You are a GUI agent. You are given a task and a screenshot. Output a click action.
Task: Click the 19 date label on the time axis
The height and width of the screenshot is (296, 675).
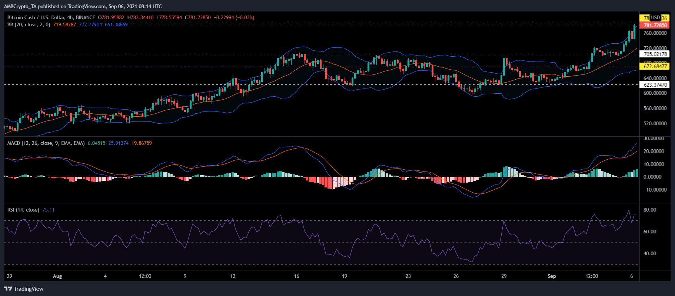pyautogui.click(x=345, y=276)
